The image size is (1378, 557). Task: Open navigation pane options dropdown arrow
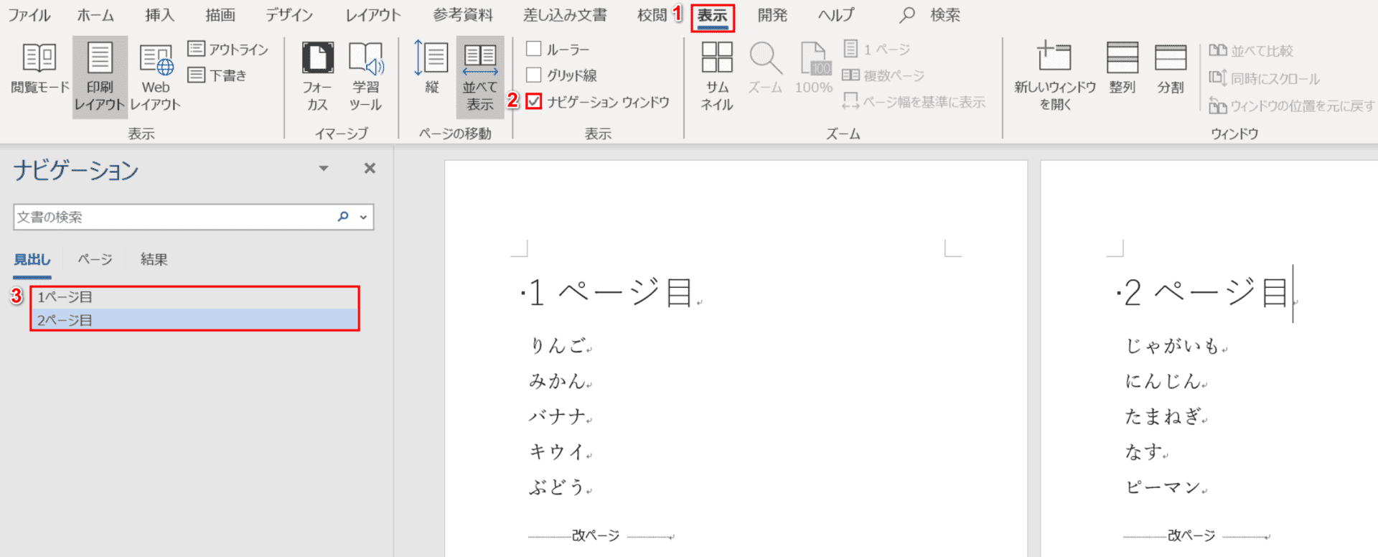coord(324,168)
